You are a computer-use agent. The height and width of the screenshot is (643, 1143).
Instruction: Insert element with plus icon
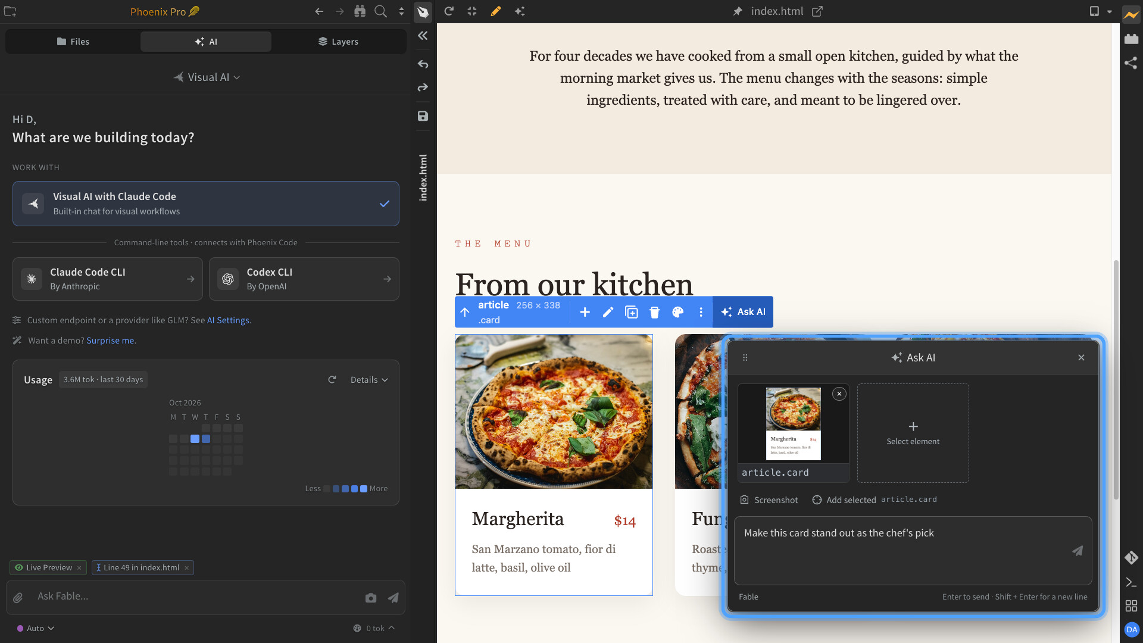pos(585,312)
